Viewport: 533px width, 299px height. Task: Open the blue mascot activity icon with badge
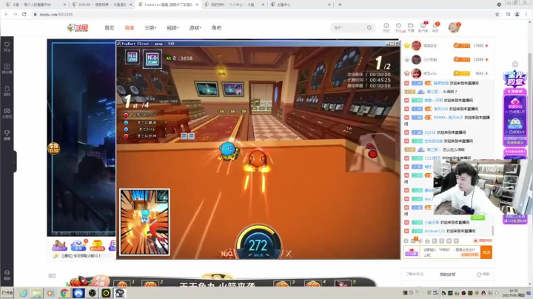coord(78,245)
